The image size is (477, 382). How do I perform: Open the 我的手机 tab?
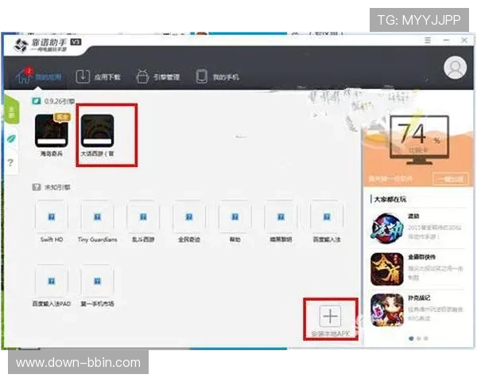coord(217,76)
